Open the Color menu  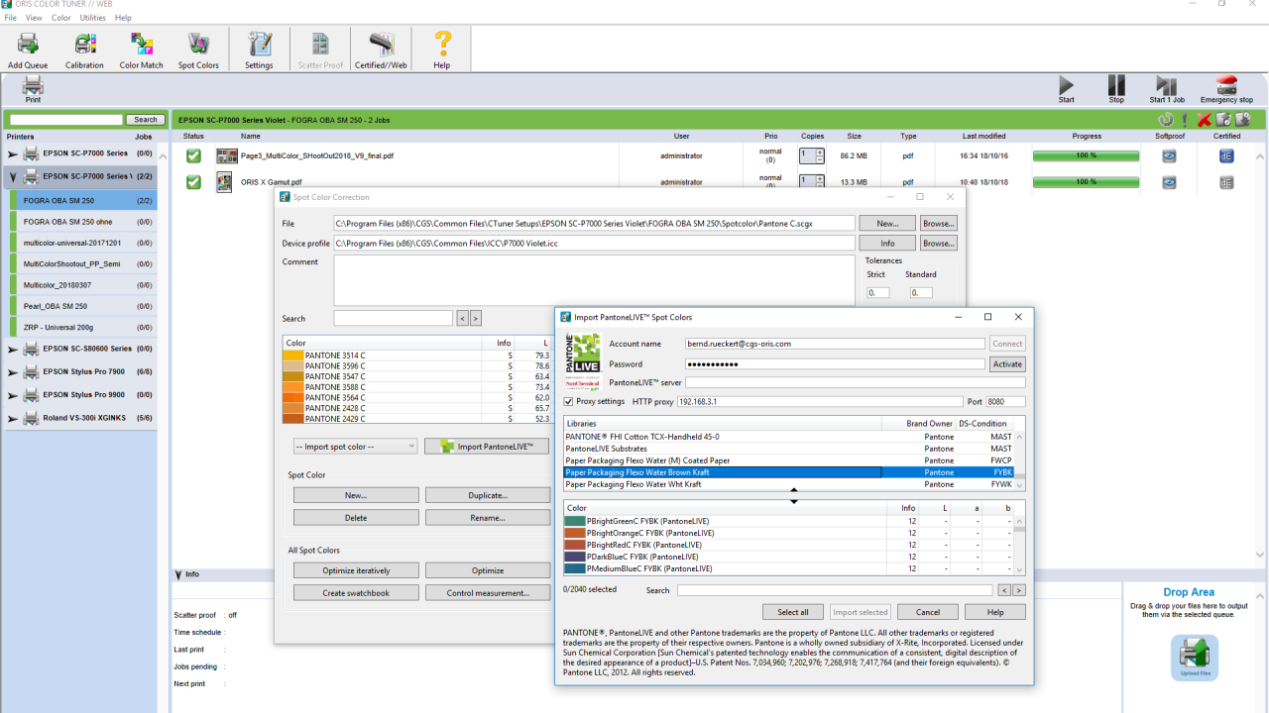tap(61, 18)
